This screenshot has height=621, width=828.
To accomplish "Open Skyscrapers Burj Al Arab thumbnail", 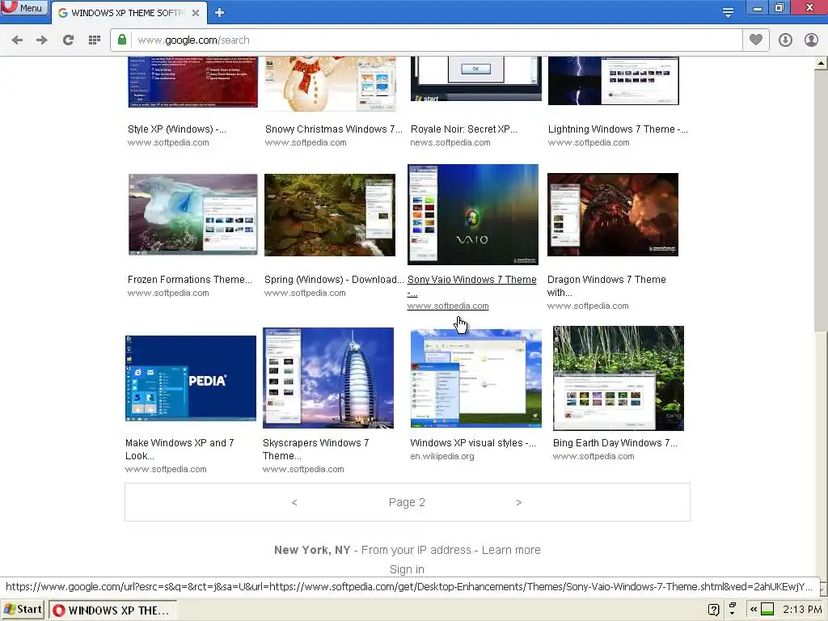I will tap(328, 378).
